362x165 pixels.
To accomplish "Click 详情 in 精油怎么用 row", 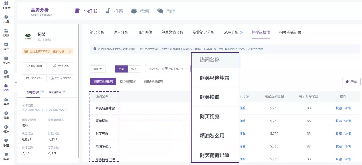I will coord(347,147).
